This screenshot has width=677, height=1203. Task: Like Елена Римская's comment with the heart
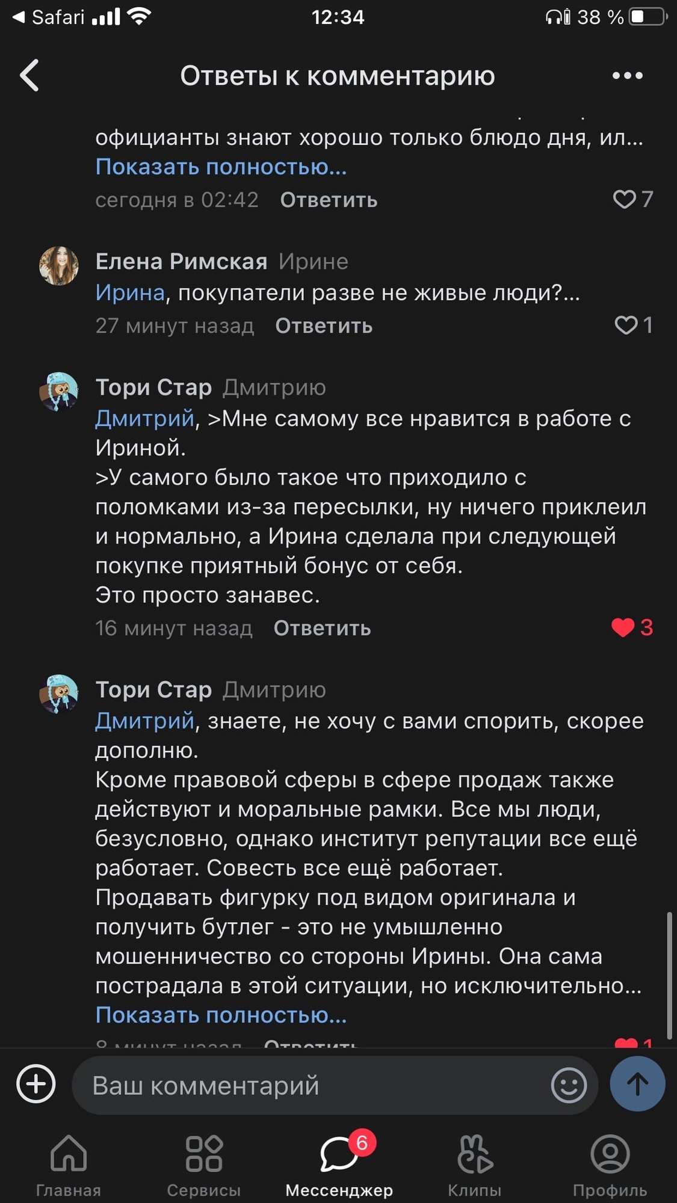626,325
